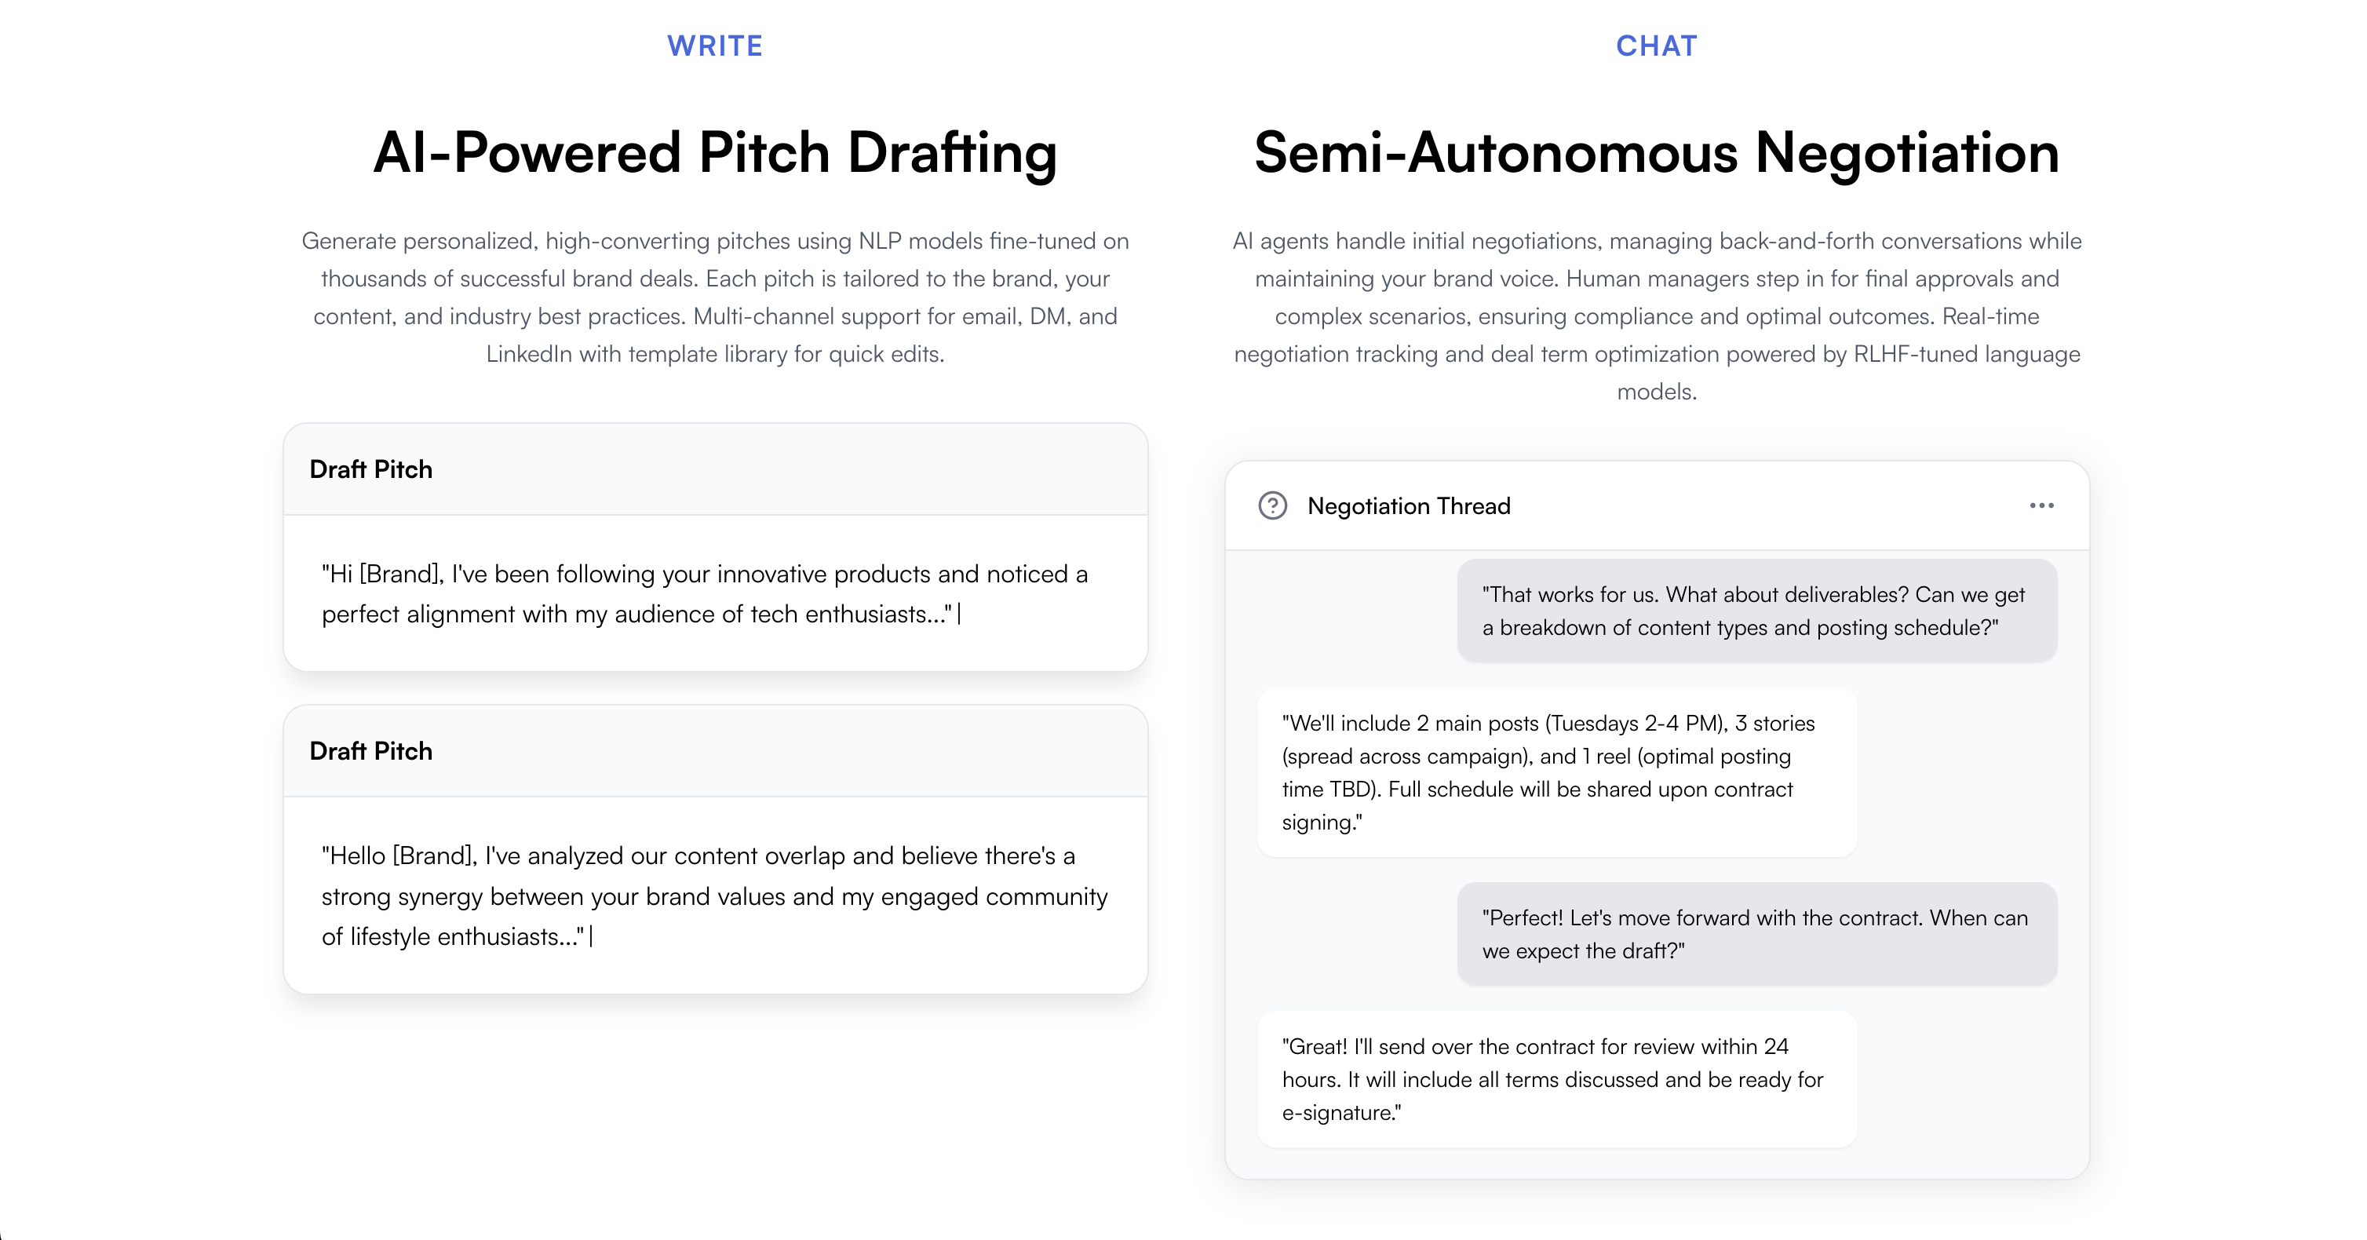Image resolution: width=2367 pixels, height=1240 pixels.
Task: Click the Semi-Autonomous Negotiation heading
Action: tap(1657, 152)
